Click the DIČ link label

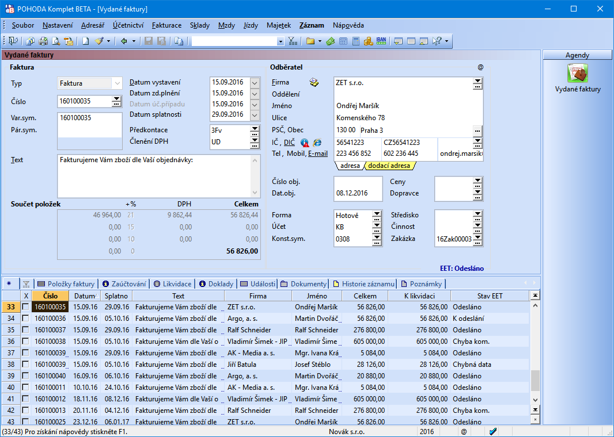coord(289,143)
